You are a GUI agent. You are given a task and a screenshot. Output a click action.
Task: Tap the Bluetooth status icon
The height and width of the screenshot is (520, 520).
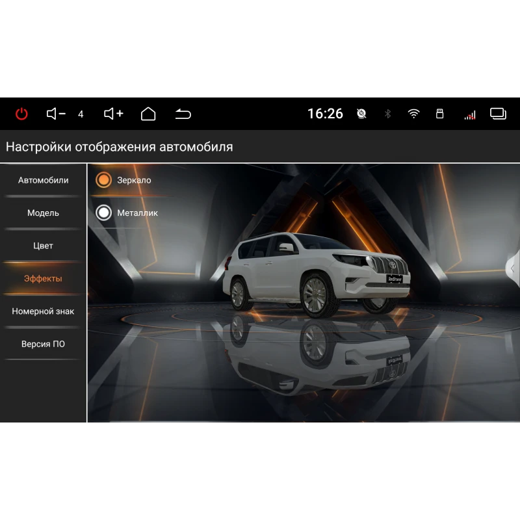click(388, 114)
